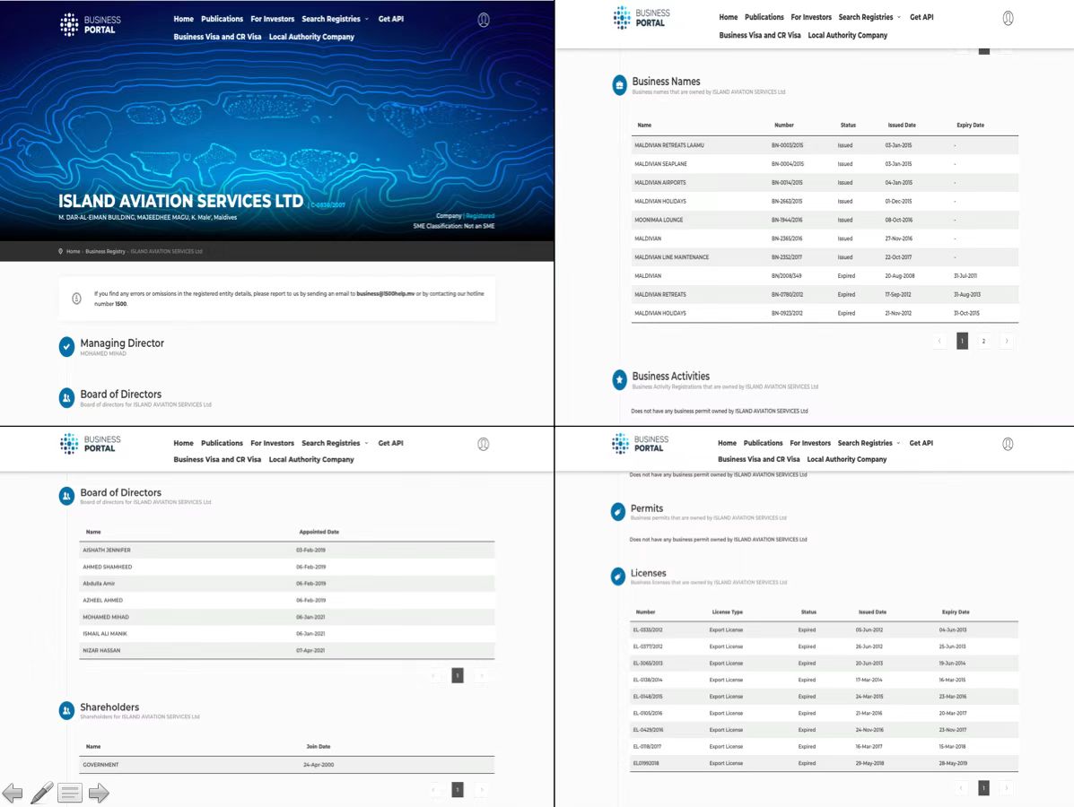The width and height of the screenshot is (1074, 807).
Task: Click the business@1500help.mv email link
Action: tap(385, 293)
